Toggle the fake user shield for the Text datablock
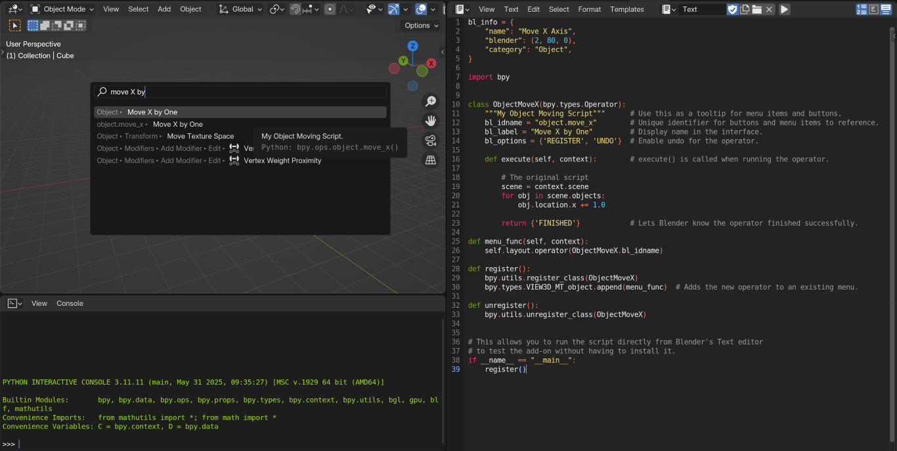The width and height of the screenshot is (897, 451). 733,9
